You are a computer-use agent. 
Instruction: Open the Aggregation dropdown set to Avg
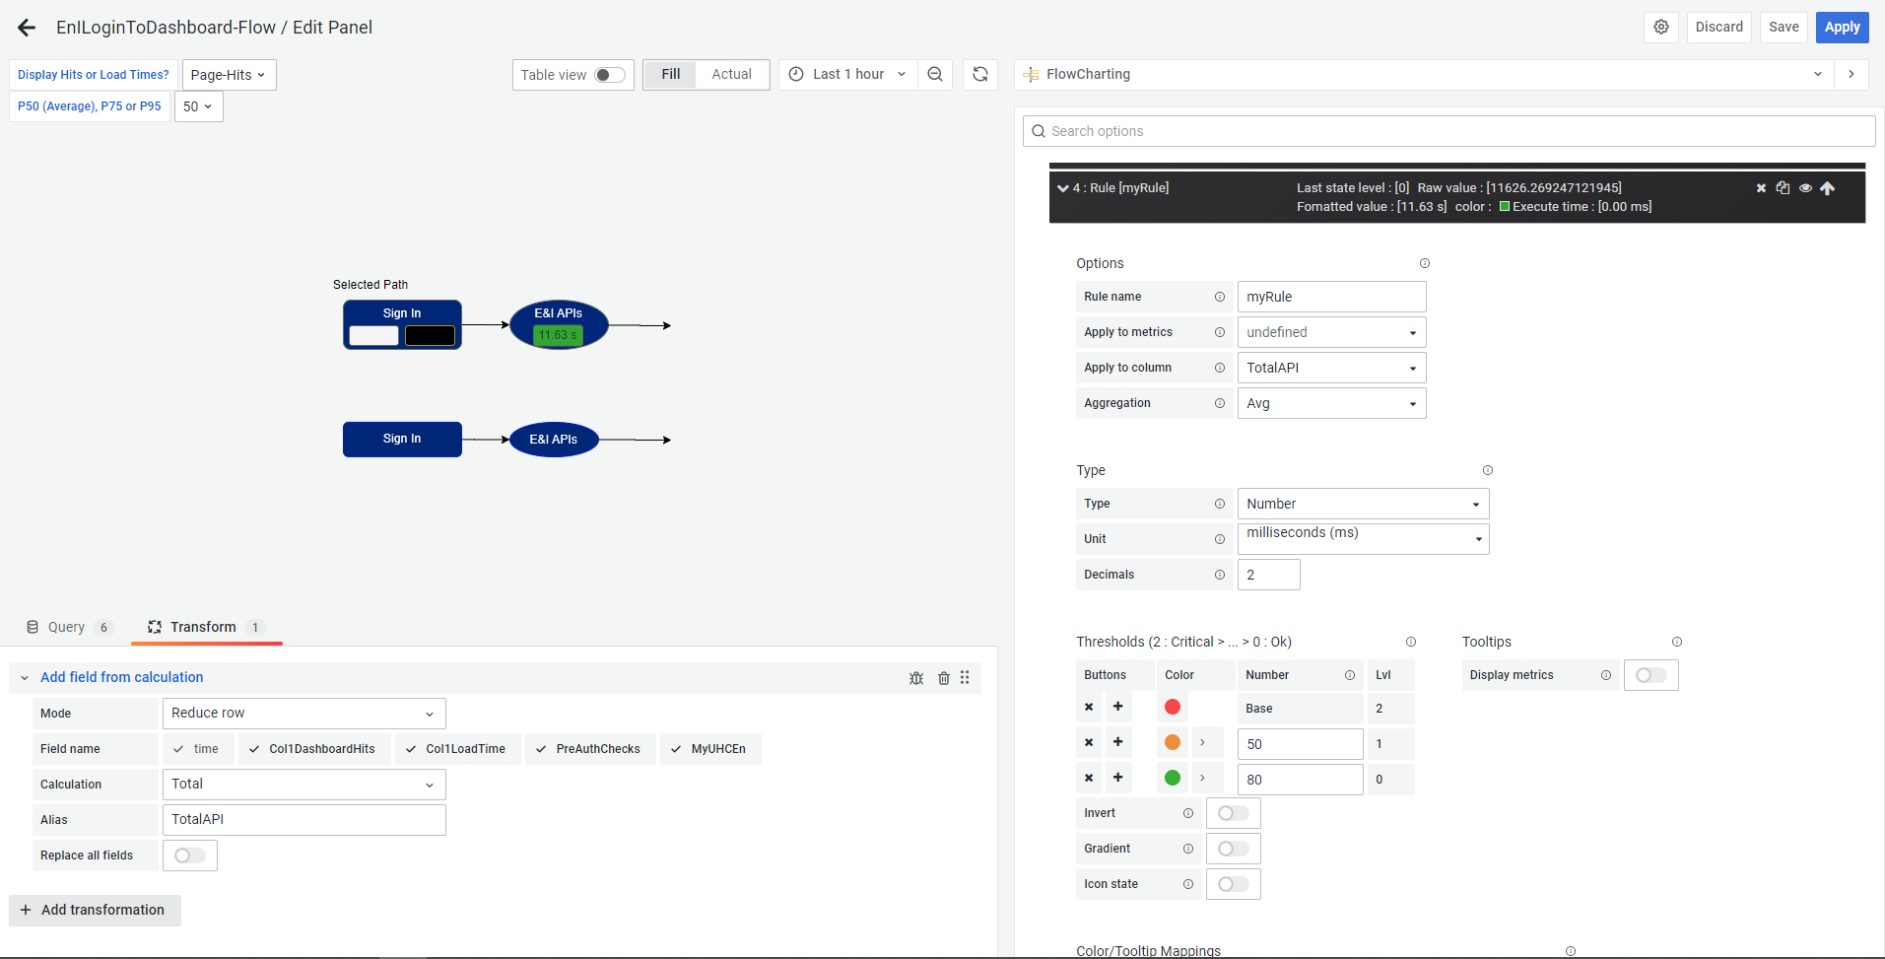click(x=1331, y=402)
